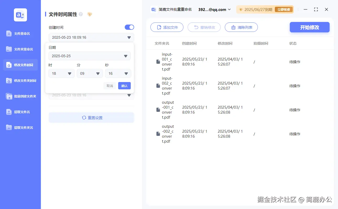Open the 批量创建文件夹 sidebar item
The width and height of the screenshot is (338, 209).
[20, 96]
